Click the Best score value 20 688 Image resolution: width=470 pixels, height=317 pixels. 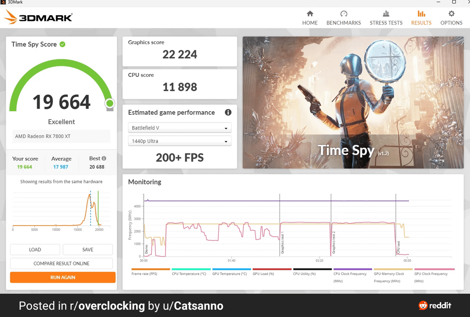click(97, 167)
